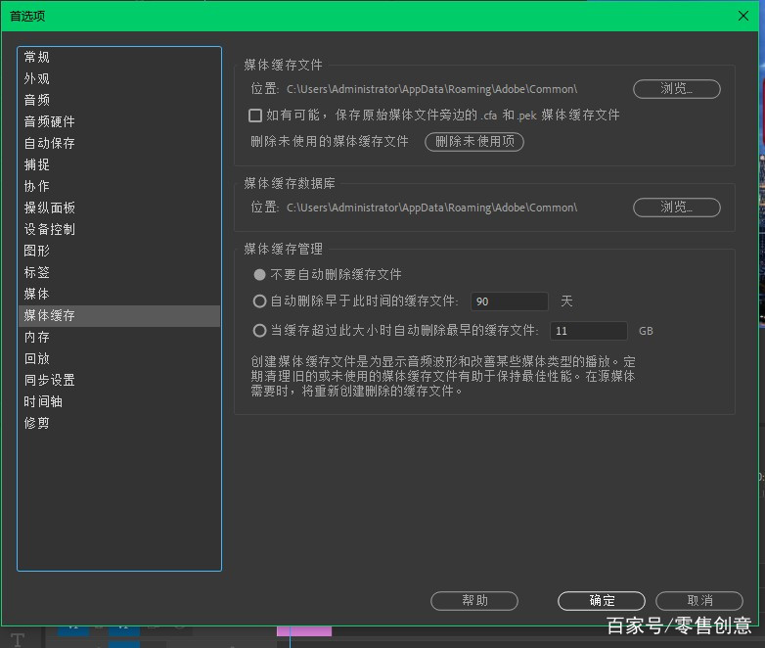This screenshot has height=648, width=765.
Task: Click 浏览 for 媒体缓存数据库 location
Action: [677, 208]
